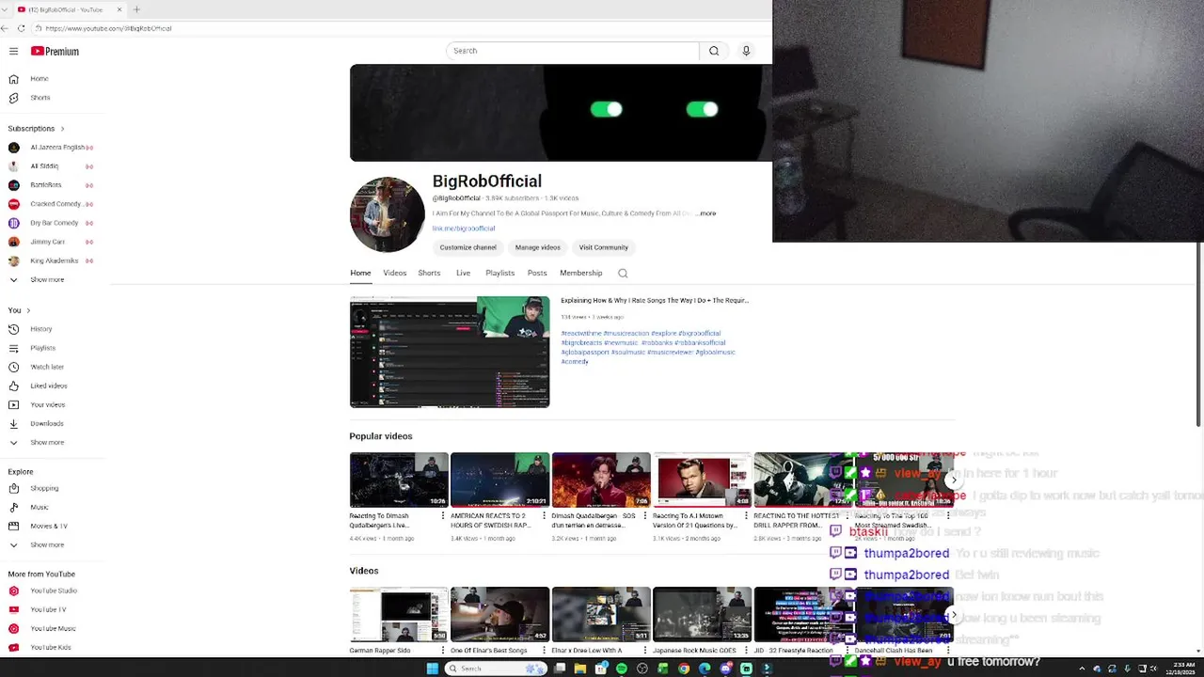
Task: Open YouTube Studio from sidebar
Action: point(53,590)
